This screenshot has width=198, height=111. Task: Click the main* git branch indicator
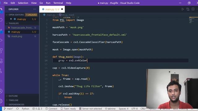[8, 109]
